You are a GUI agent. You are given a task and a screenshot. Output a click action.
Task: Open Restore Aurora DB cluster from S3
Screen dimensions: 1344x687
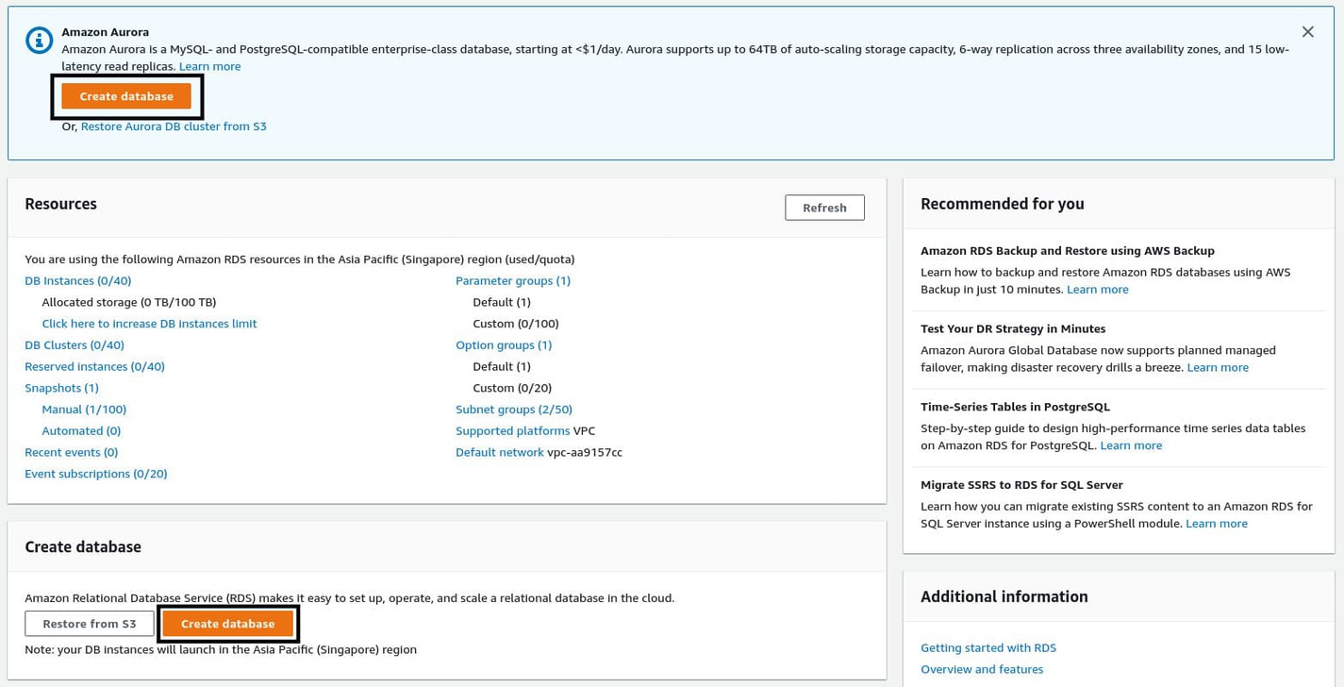click(174, 126)
